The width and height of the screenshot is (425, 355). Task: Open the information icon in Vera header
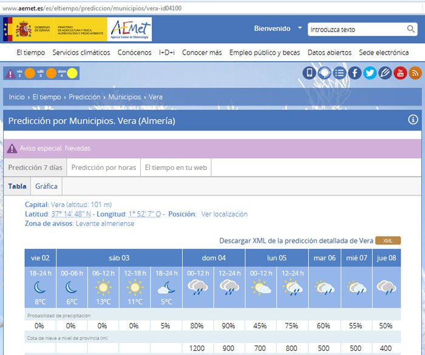pyautogui.click(x=413, y=120)
